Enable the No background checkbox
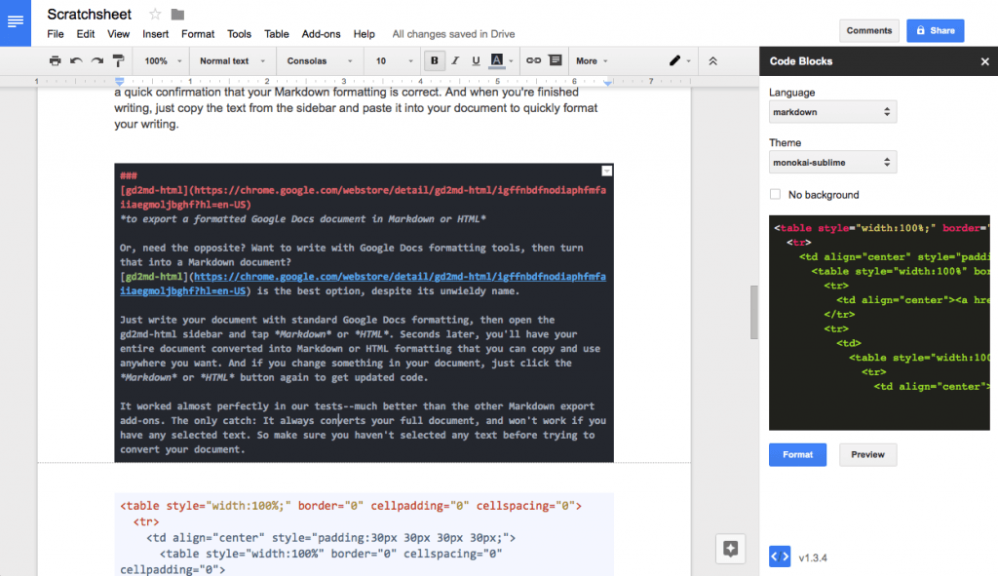The height and width of the screenshot is (576, 998). pyautogui.click(x=775, y=194)
